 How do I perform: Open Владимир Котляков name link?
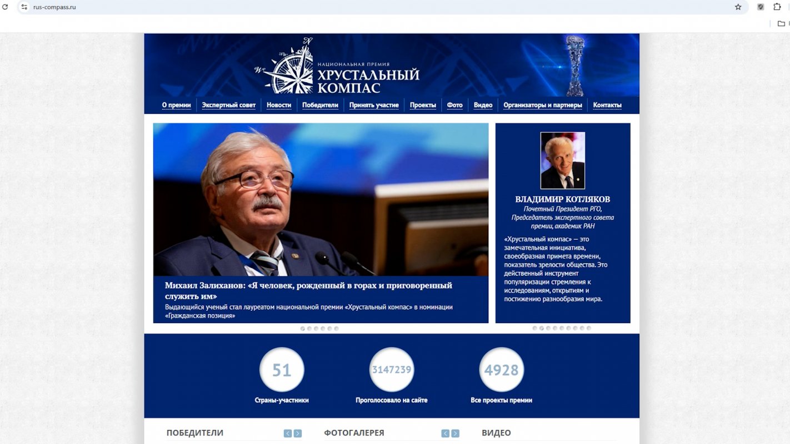coord(562,199)
